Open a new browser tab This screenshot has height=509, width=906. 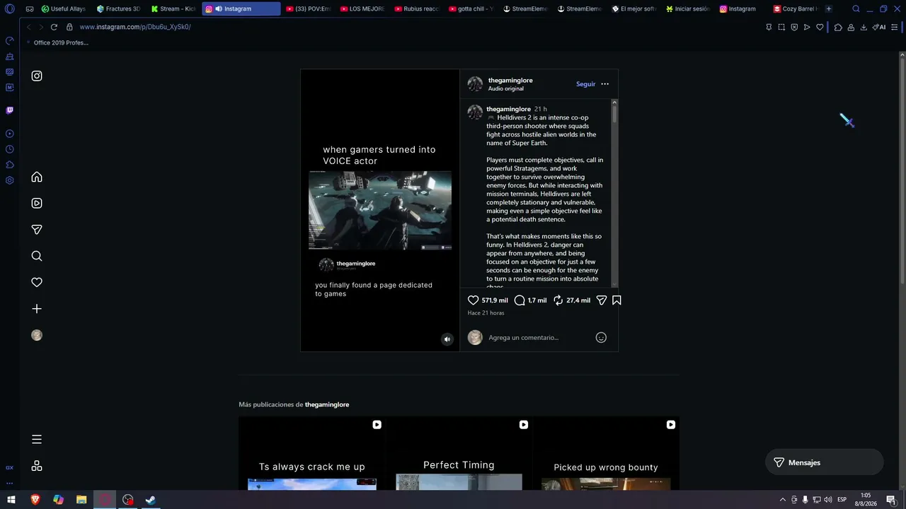tap(829, 9)
